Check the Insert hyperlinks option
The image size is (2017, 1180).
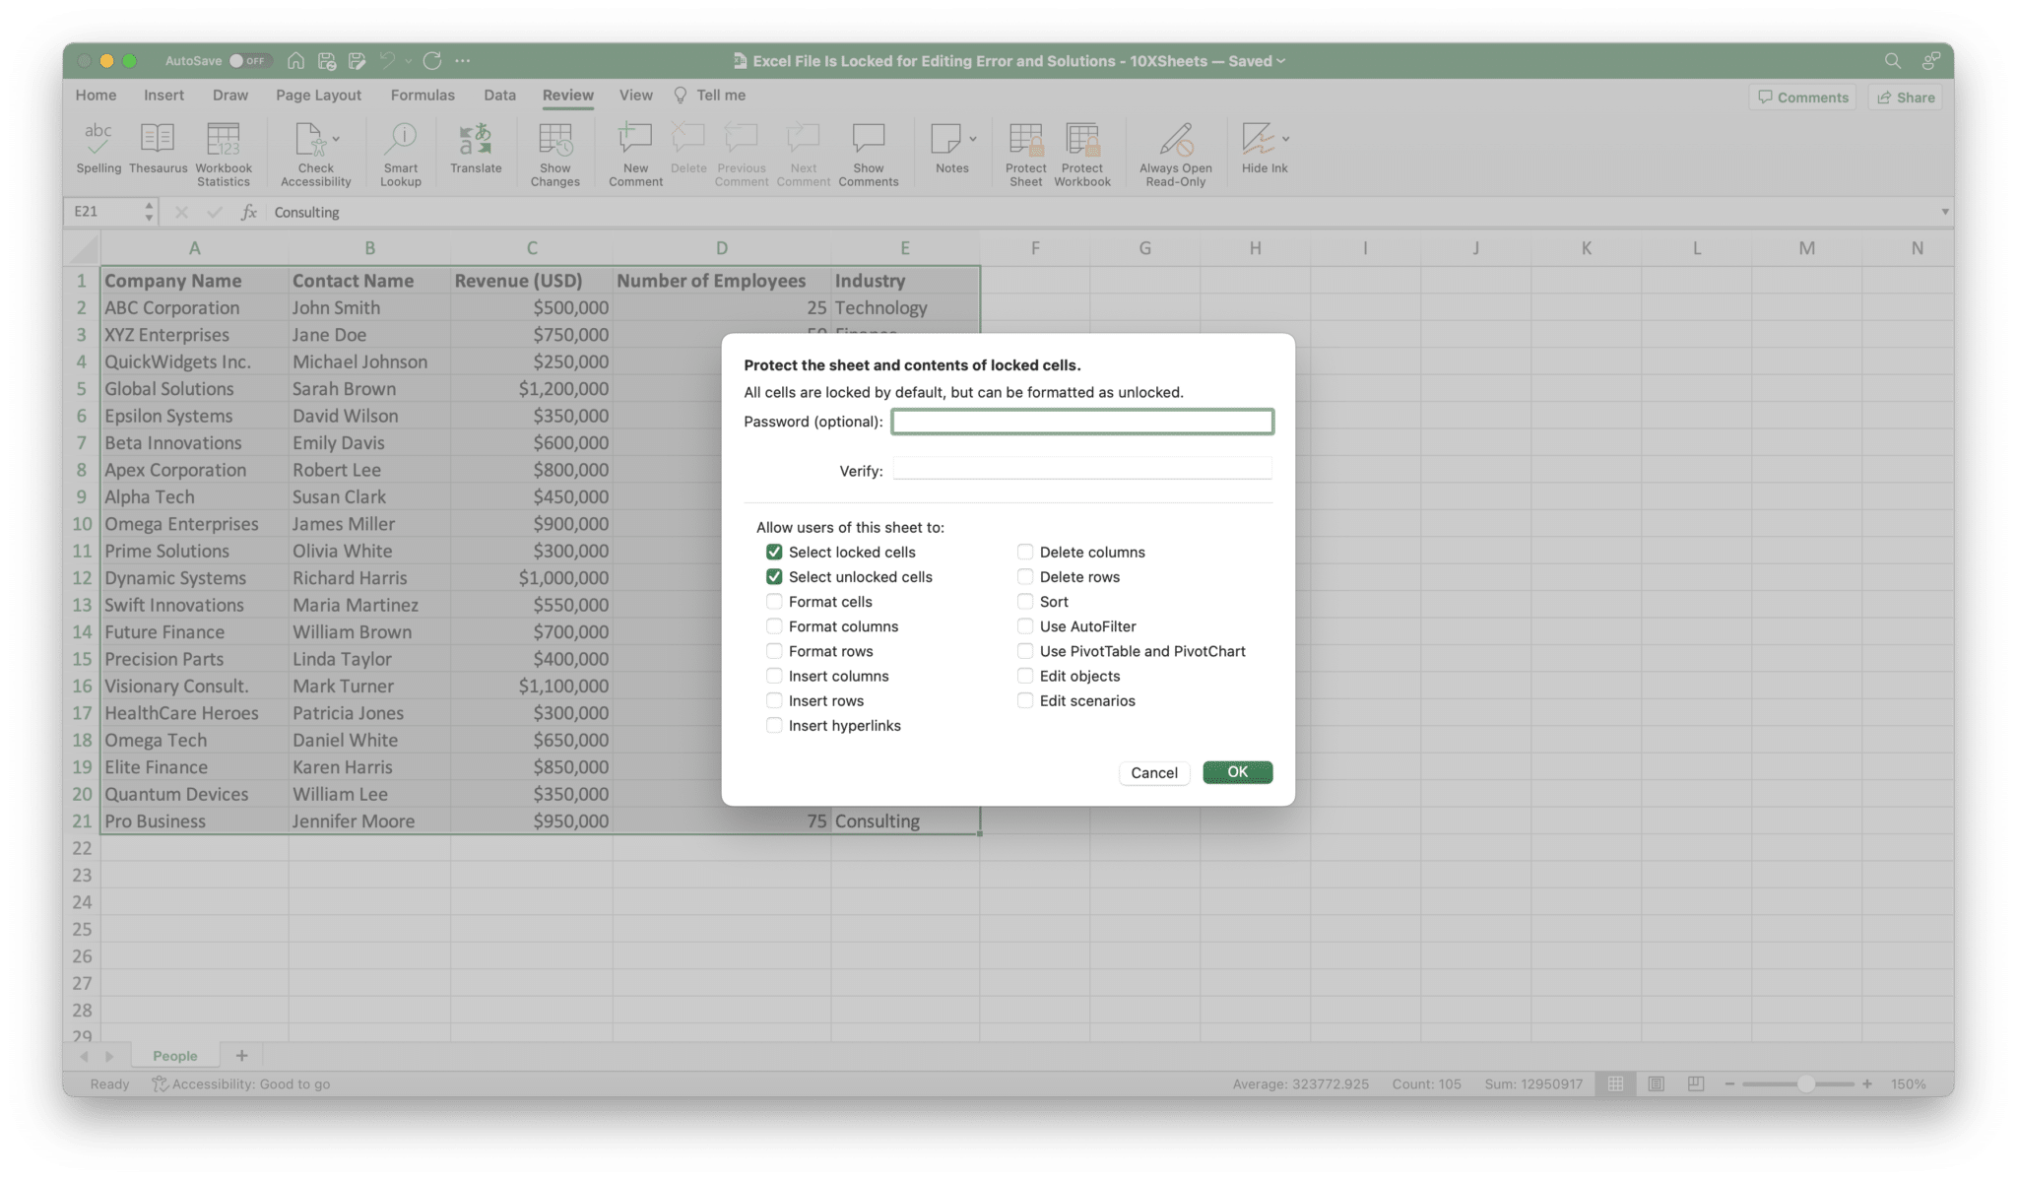tap(774, 725)
